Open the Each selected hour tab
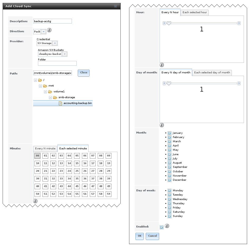This screenshot has width=250, height=247. tap(194, 12)
